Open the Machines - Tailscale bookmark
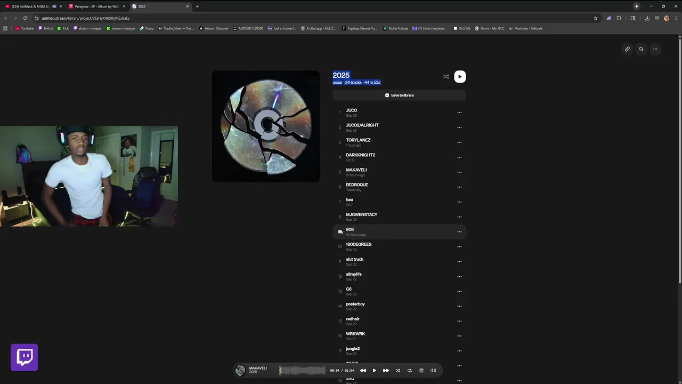This screenshot has width=682, height=384. [526, 28]
